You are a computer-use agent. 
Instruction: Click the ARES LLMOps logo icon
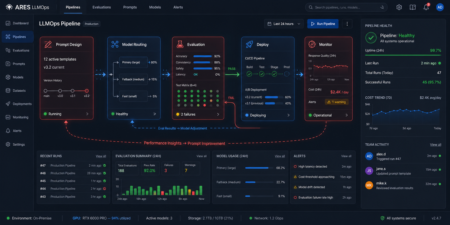[9, 7]
